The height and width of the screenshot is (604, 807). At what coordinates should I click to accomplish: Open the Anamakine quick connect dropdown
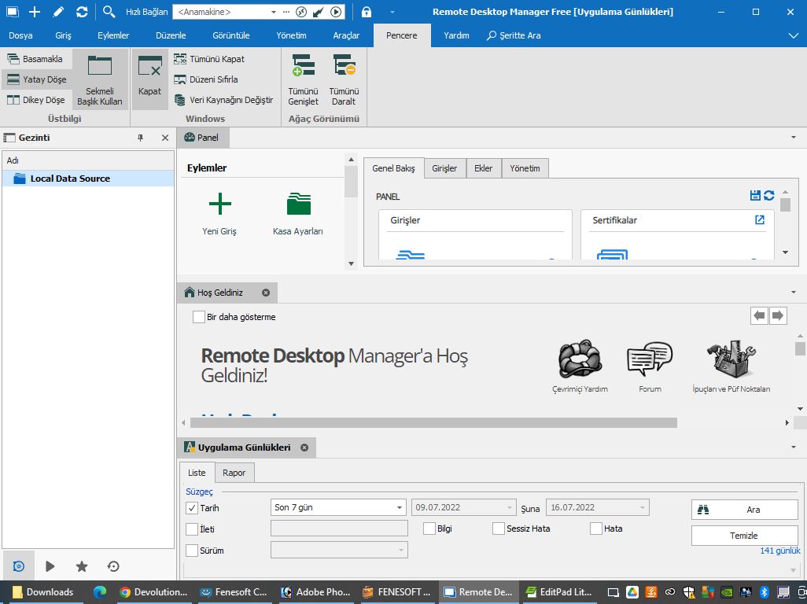click(x=273, y=12)
